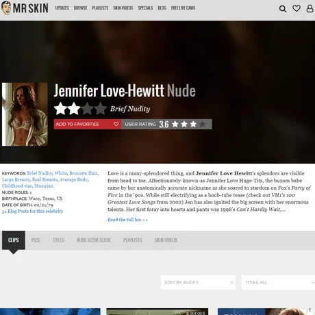Go to homepage via Mr Skin logo
Screen dimensions: 315x315
point(25,8)
